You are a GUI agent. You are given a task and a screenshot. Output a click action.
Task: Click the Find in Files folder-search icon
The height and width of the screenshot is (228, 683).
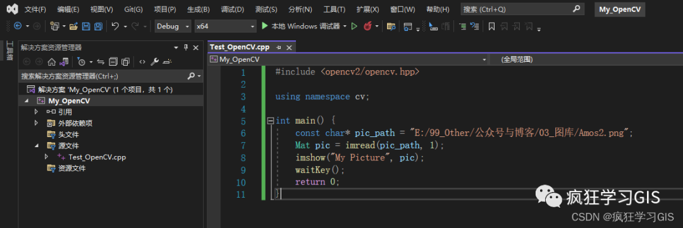point(391,26)
